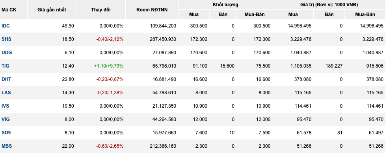
Task: Select the IDC Room NĐTNN value 109.844.200
Action: [163, 26]
